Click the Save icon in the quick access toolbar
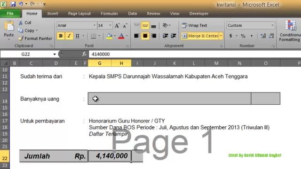The image size is (301, 169). (13, 4)
